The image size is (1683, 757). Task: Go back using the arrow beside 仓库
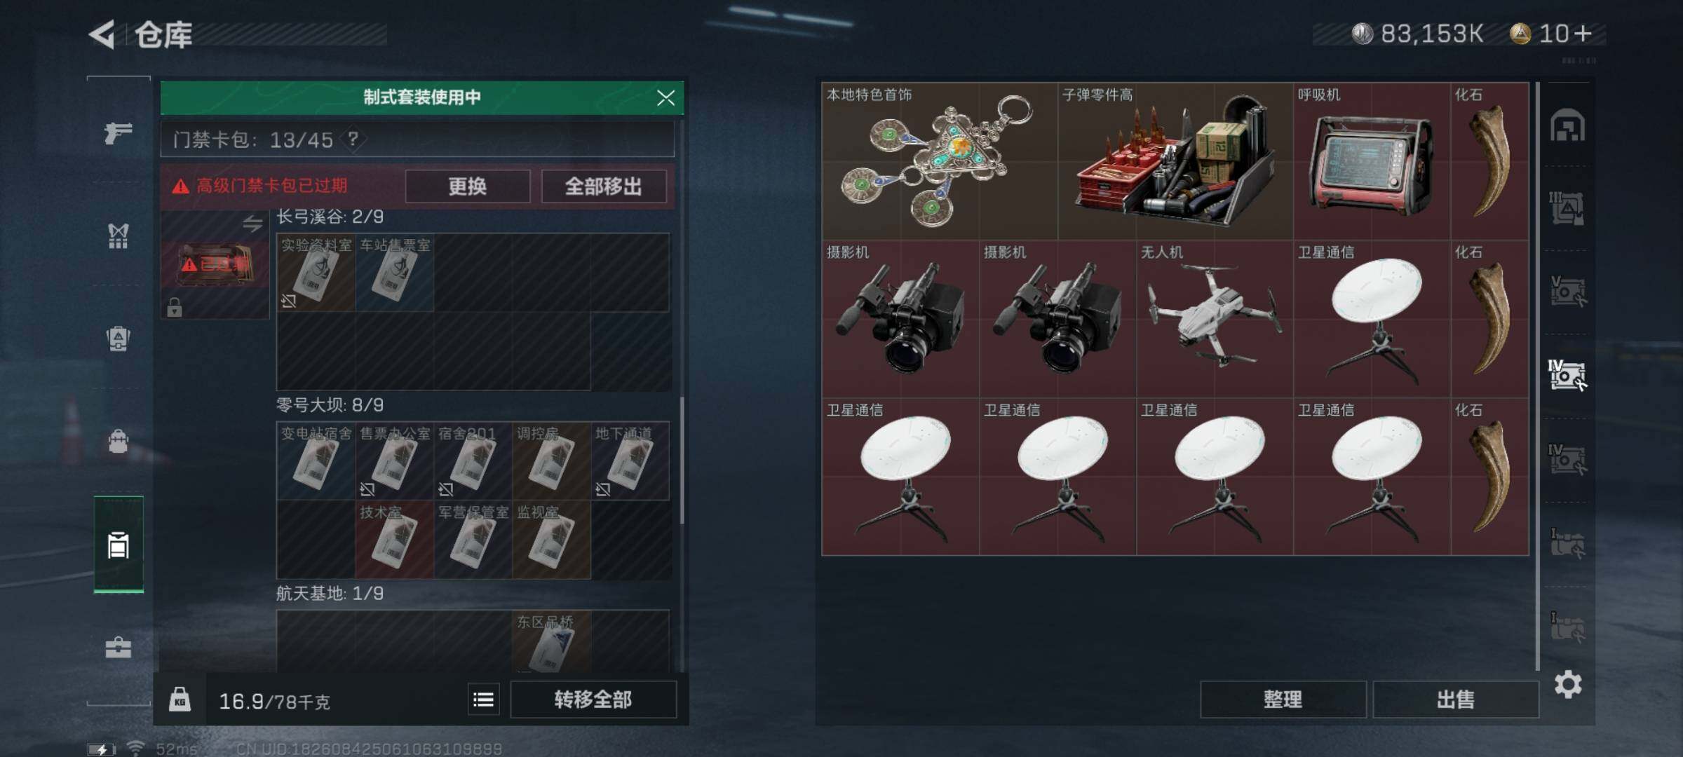pos(102,34)
